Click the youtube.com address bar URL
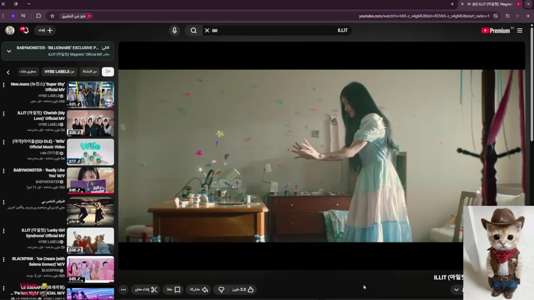 pyautogui.click(x=424, y=16)
